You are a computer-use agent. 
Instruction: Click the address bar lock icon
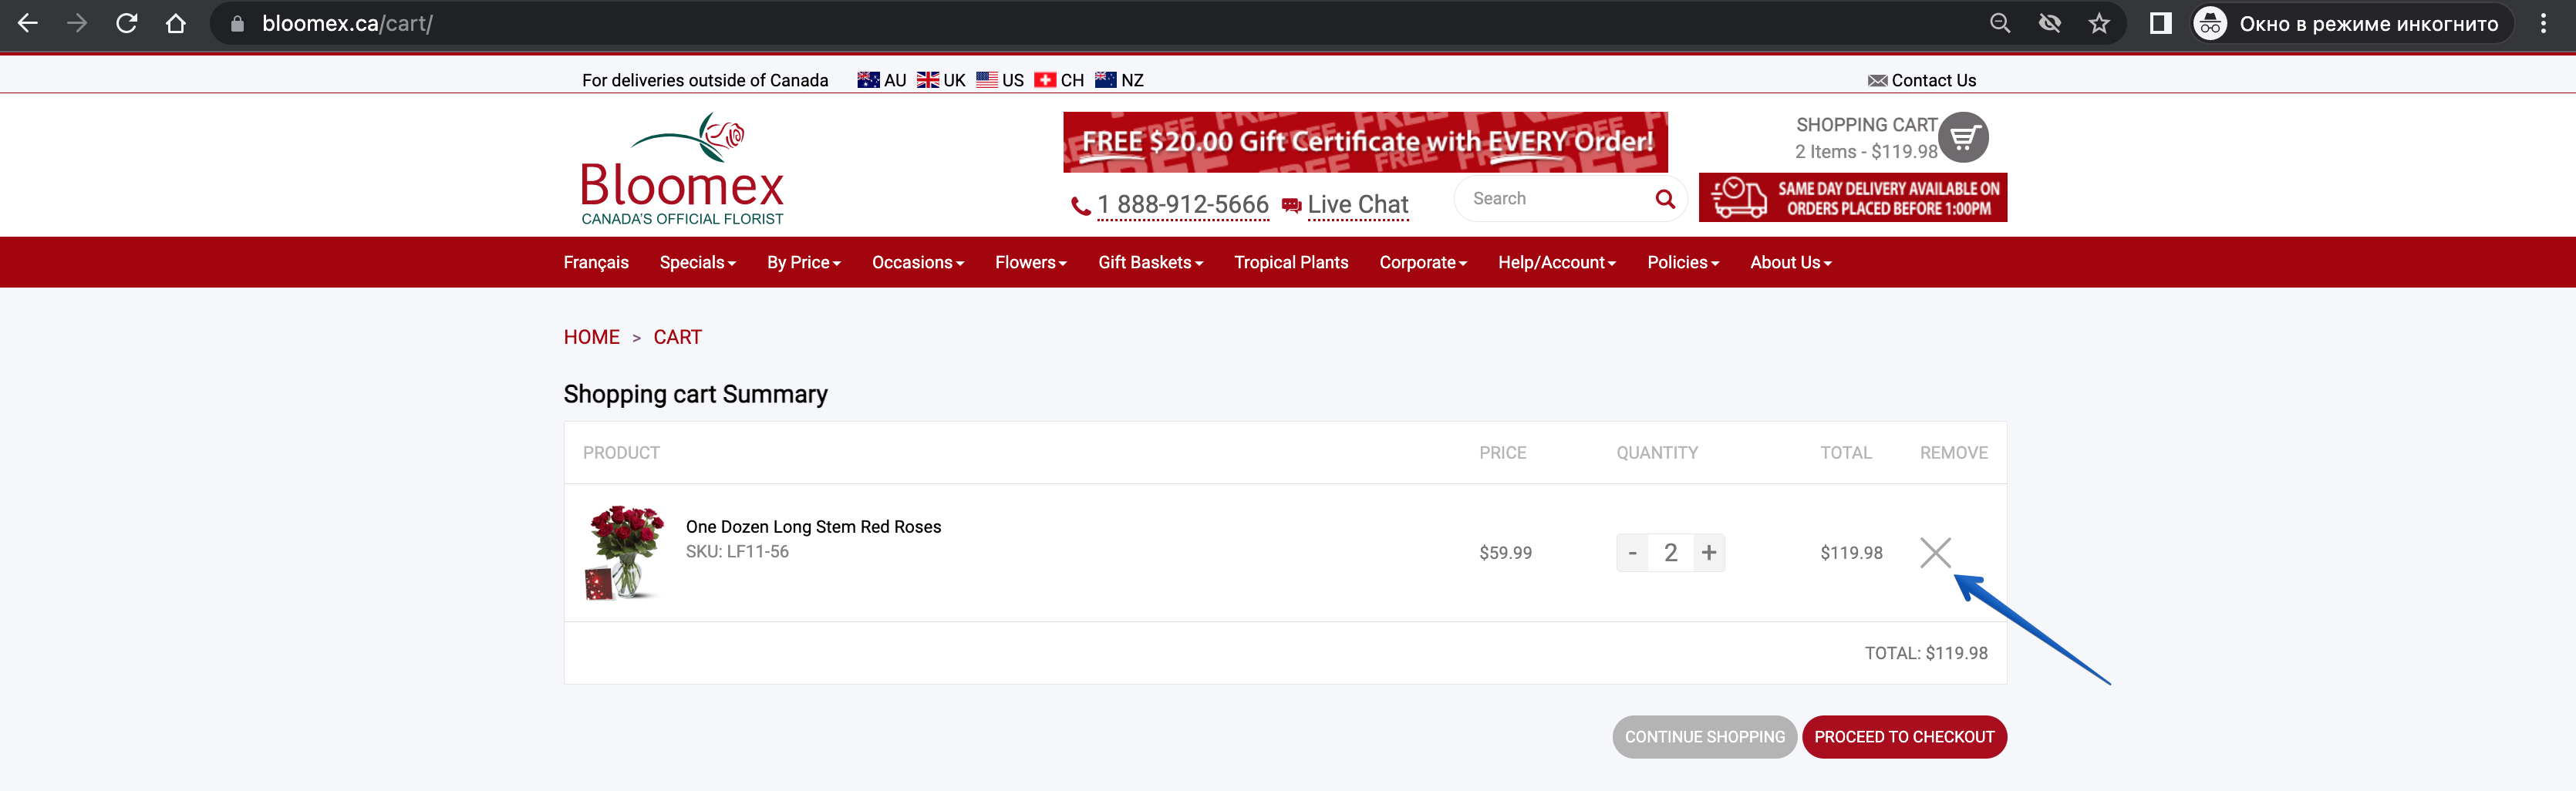pyautogui.click(x=237, y=23)
